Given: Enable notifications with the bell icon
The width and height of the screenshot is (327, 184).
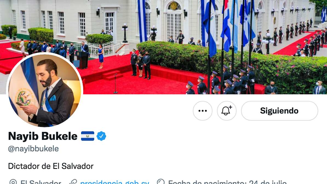Looking at the screenshot, I should point(227,111).
